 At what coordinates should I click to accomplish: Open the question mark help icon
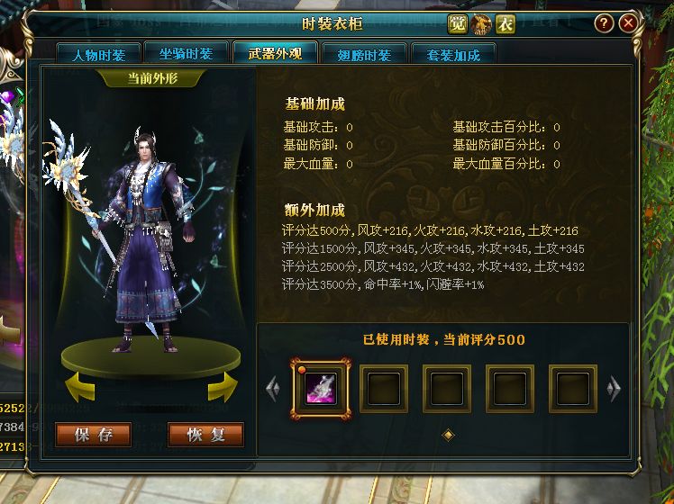604,23
